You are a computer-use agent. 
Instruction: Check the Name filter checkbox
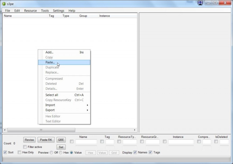[x=72, y=141]
